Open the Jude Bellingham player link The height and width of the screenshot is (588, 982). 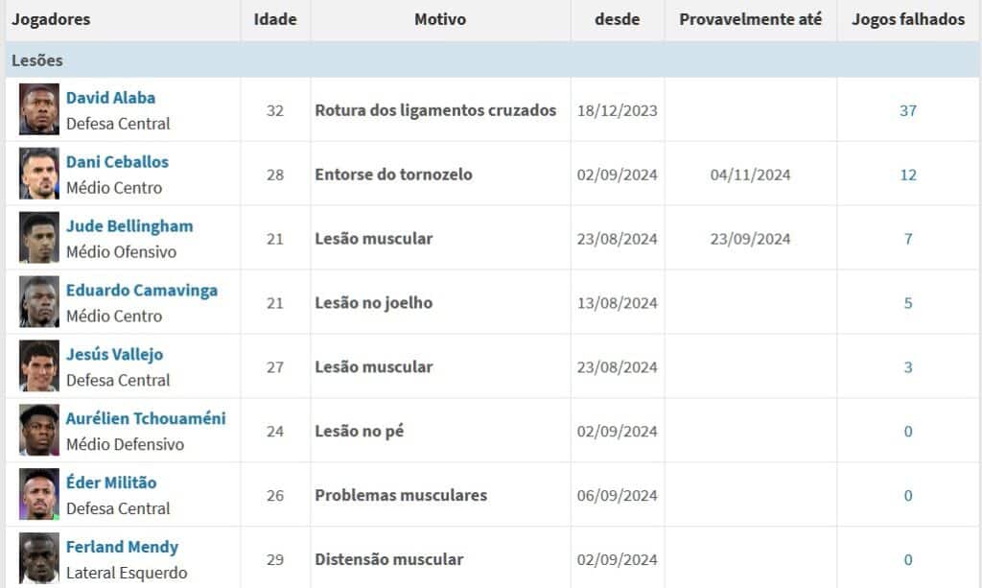pyautogui.click(x=129, y=226)
